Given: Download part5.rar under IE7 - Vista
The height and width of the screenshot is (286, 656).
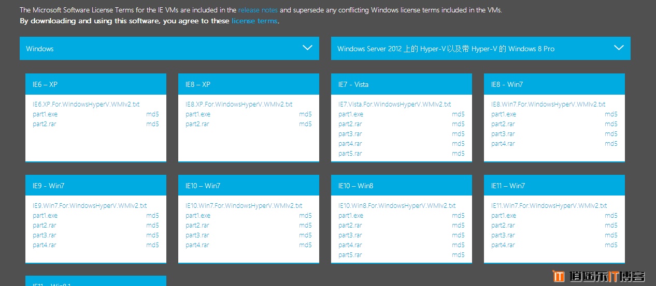Looking at the screenshot, I should (350, 154).
